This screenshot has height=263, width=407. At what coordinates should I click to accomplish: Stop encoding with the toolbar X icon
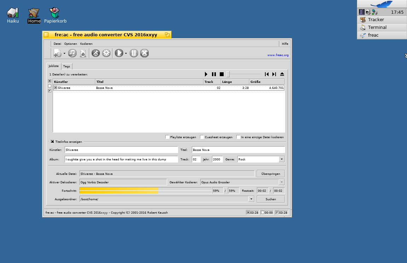pyautogui.click(x=144, y=53)
